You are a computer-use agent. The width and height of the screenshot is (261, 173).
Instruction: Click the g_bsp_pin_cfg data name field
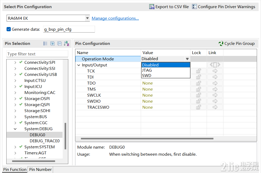pyautogui.click(x=69, y=29)
